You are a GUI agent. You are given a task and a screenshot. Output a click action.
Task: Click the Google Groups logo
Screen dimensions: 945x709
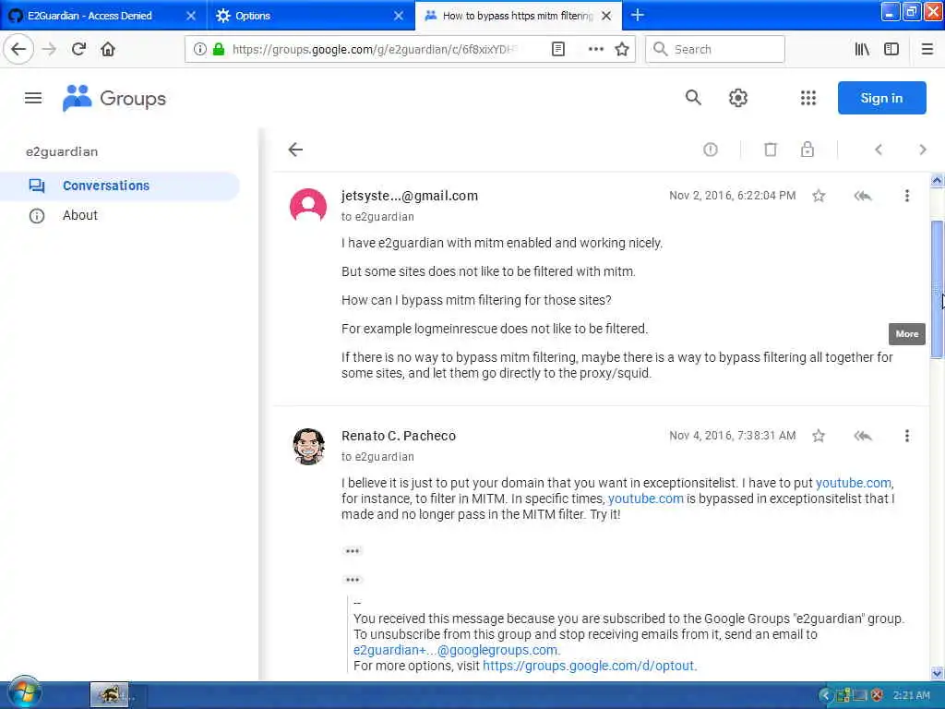tap(114, 98)
